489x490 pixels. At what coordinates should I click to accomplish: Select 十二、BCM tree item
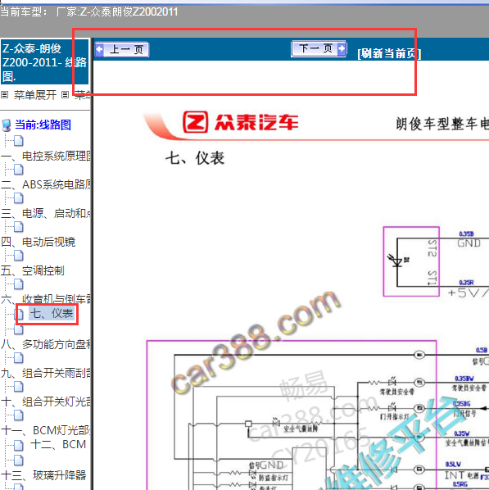(58, 444)
